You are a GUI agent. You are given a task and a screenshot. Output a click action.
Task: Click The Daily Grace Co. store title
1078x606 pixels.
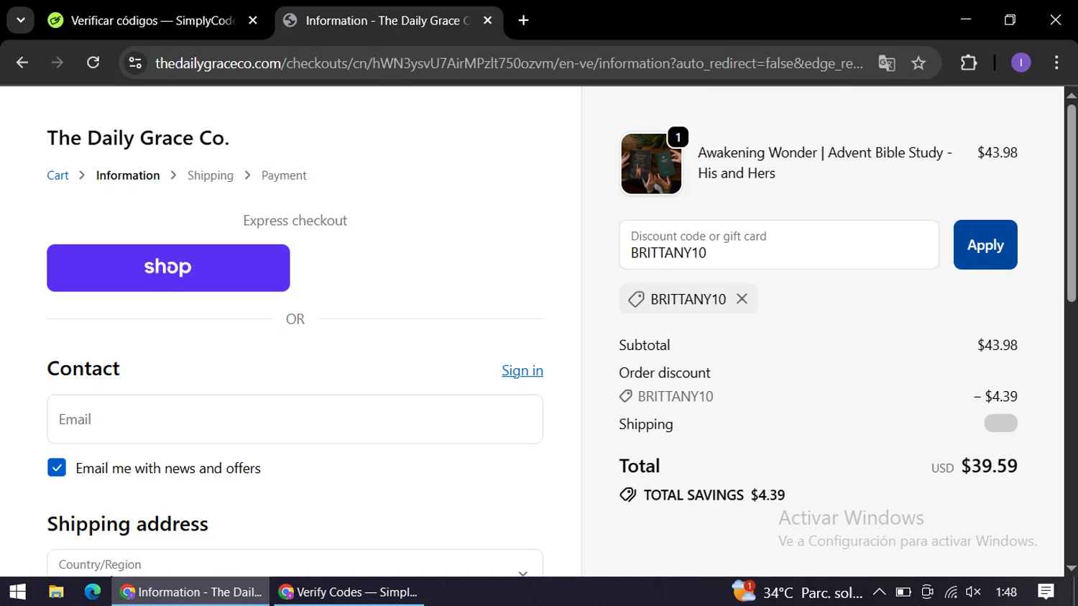pyautogui.click(x=138, y=138)
